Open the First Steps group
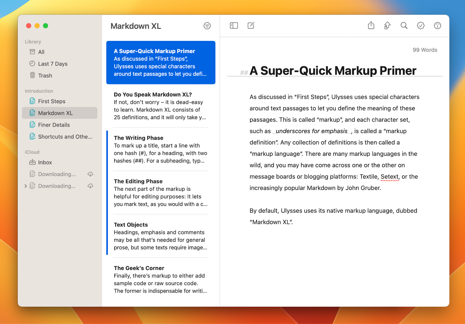 (x=60, y=101)
